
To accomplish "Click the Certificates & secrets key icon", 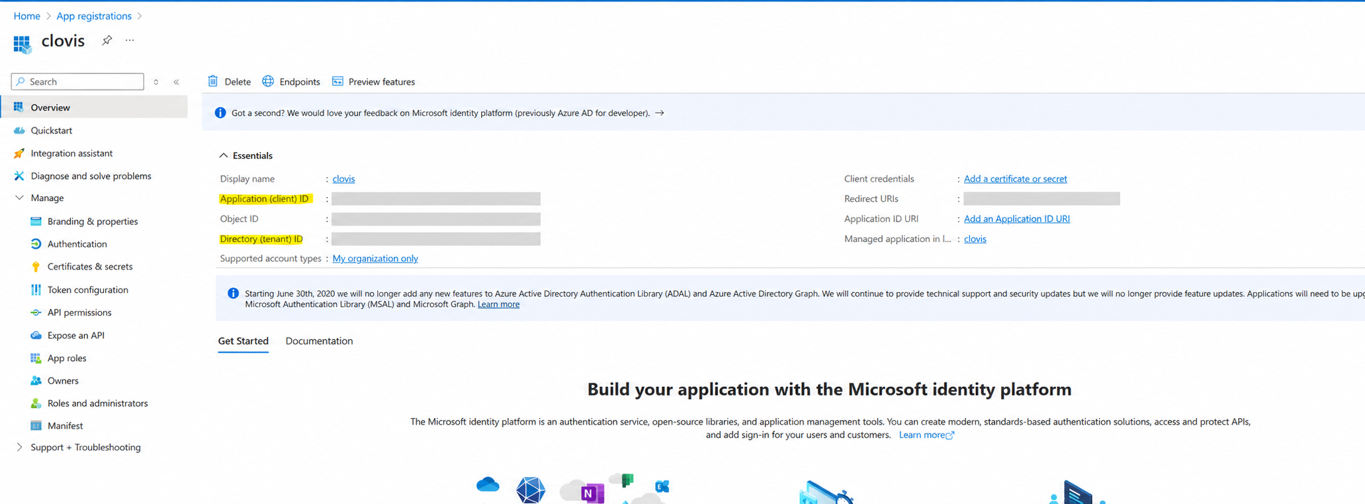I will pos(36,267).
